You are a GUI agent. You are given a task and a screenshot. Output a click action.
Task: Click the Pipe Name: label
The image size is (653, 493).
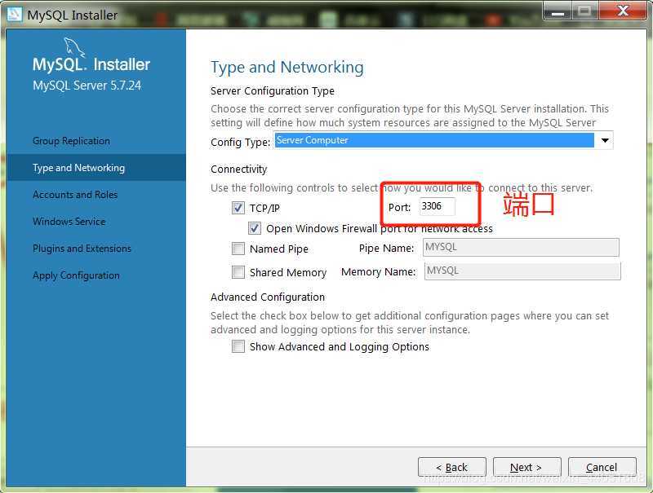(386, 249)
